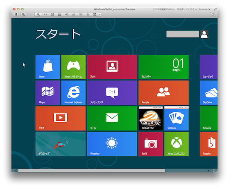Open the SkyDrive tile
Screen dimensions: 229x188
209,92
